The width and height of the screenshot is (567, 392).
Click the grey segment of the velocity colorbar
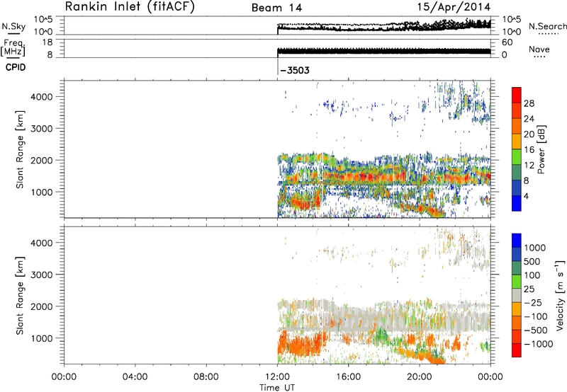pyautogui.click(x=517, y=295)
